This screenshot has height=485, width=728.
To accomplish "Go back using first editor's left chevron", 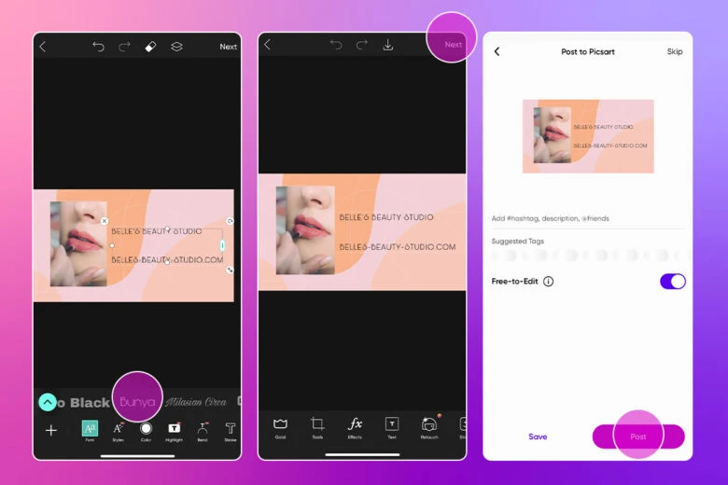I will 43,47.
